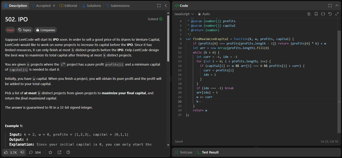Open the Editorial tab
The image size is (342, 158).
tap(68, 6)
